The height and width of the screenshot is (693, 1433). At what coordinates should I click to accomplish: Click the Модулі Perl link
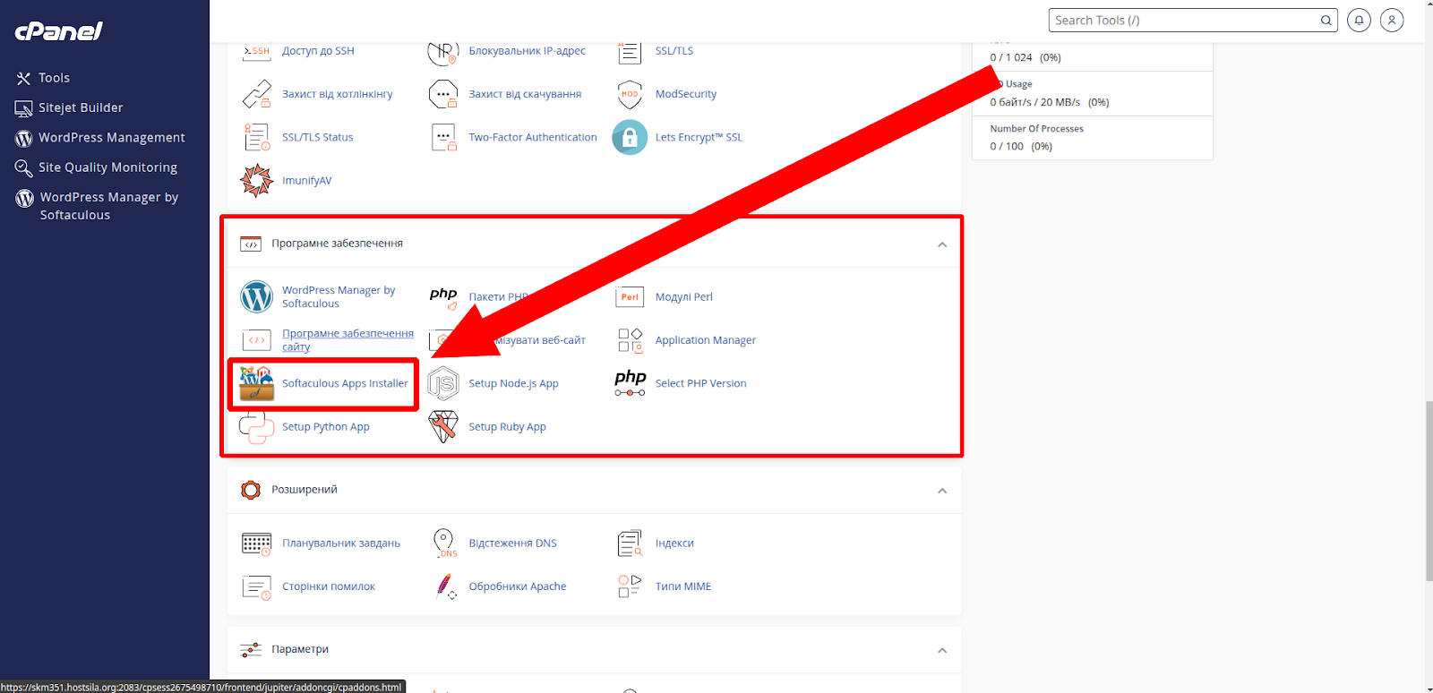(683, 297)
